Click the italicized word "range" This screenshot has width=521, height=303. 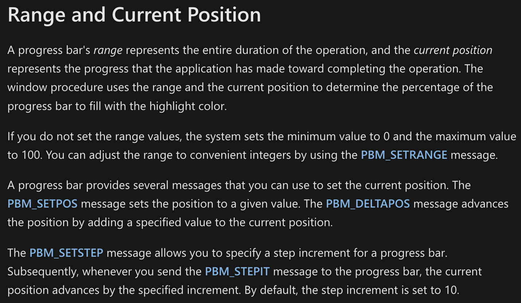tap(108, 50)
